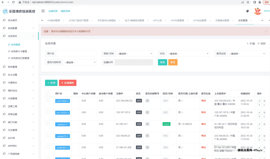Click the green 搜索 search button

(x=162, y=62)
